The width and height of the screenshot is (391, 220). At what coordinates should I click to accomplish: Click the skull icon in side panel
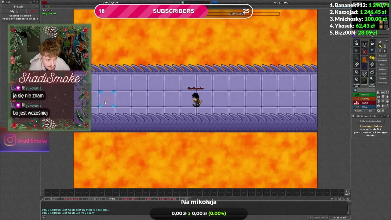point(378,106)
